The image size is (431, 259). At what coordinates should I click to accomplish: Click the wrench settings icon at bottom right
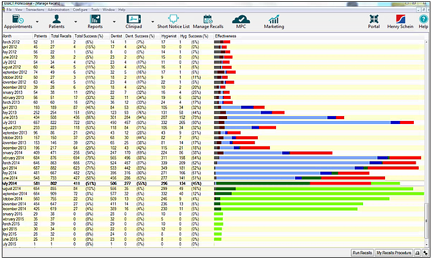(x=425, y=253)
